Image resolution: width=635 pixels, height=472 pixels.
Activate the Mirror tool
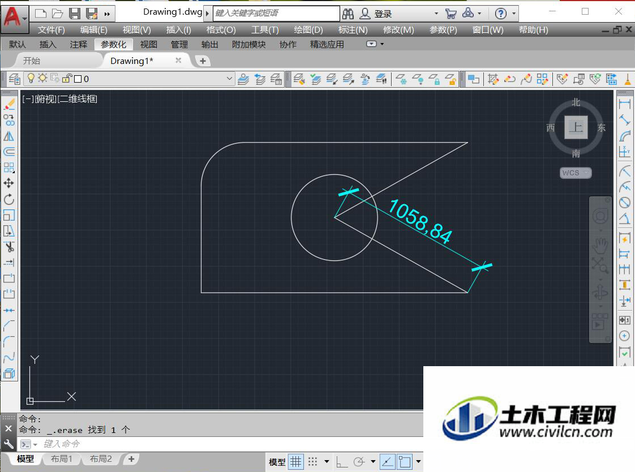[9, 136]
